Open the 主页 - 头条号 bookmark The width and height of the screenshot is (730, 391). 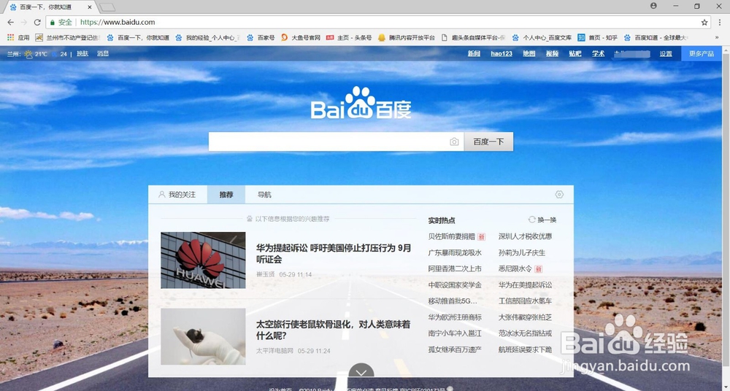coord(349,38)
